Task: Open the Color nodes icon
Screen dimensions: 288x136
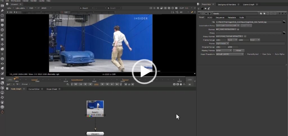Action: coord(2,25)
